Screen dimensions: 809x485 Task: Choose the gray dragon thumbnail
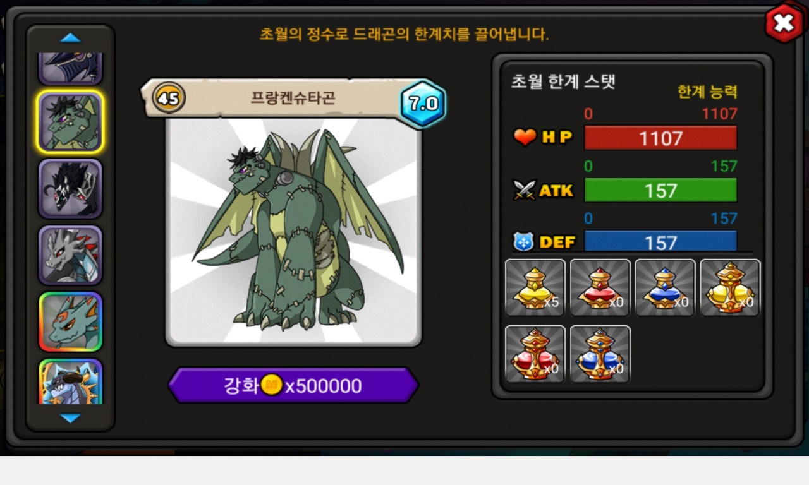click(x=70, y=255)
